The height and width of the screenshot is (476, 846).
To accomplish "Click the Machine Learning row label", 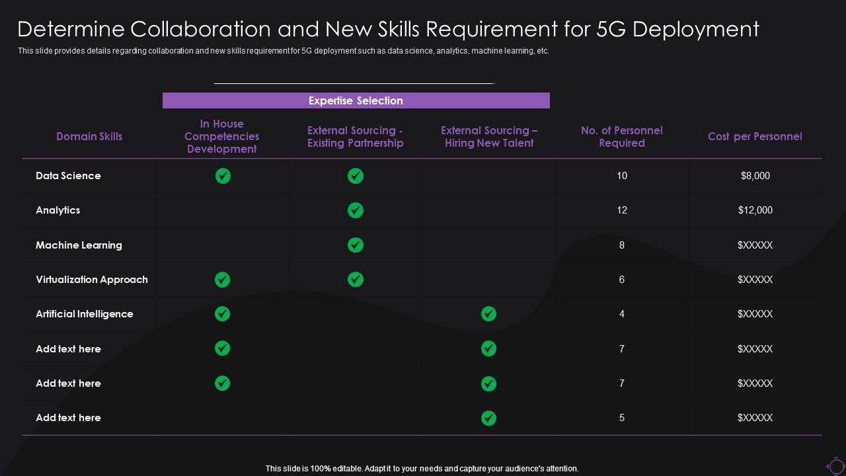I will click(79, 245).
